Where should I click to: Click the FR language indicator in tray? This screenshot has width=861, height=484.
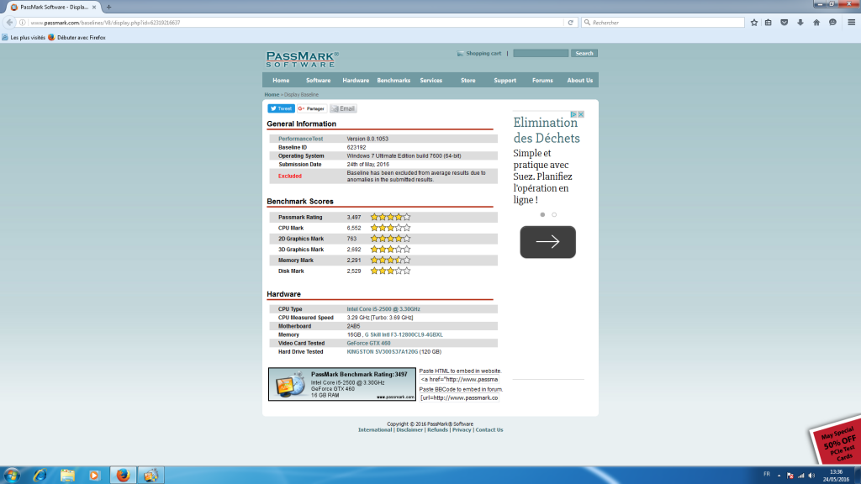coord(767,474)
